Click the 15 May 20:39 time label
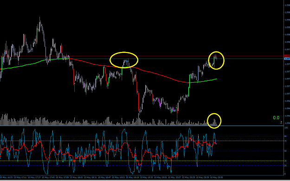Image resolution: width=290 pixels, height=181 pixels. coord(202,177)
